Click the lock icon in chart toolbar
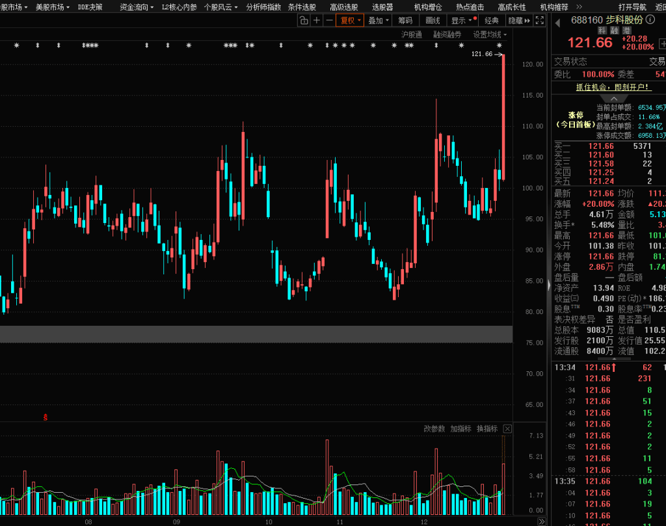 [x=304, y=20]
